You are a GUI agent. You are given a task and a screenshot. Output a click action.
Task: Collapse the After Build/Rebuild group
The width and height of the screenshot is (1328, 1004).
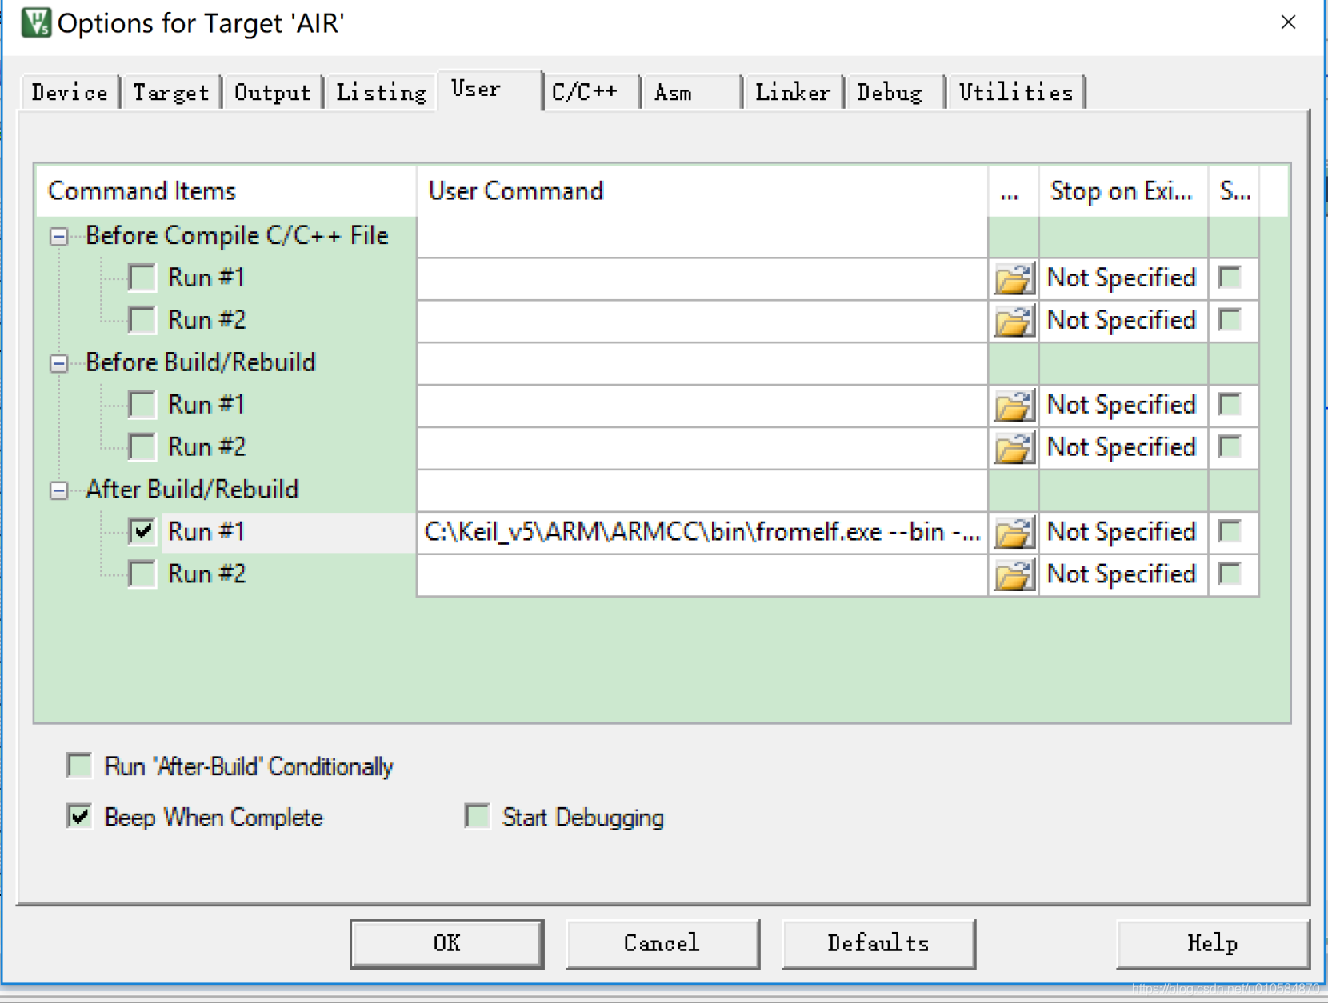[x=58, y=490]
